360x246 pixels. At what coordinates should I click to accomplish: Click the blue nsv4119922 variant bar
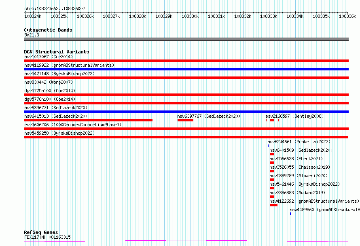[x=186, y=69]
